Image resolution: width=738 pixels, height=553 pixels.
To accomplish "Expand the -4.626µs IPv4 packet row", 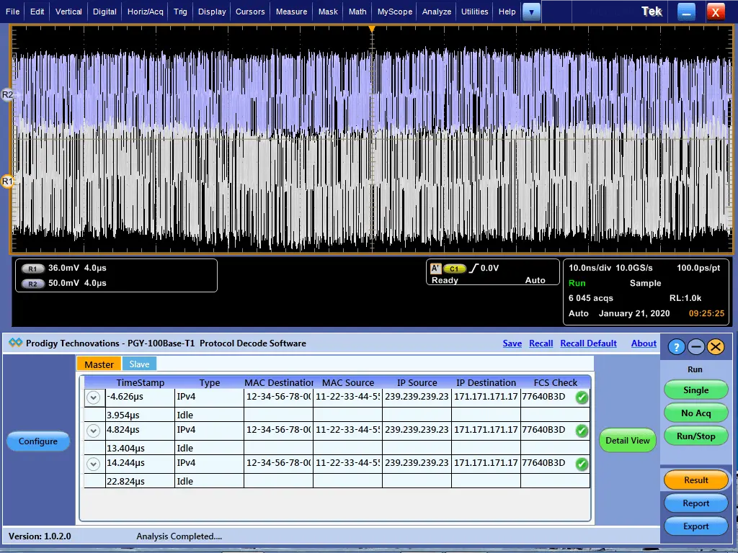I will click(93, 397).
